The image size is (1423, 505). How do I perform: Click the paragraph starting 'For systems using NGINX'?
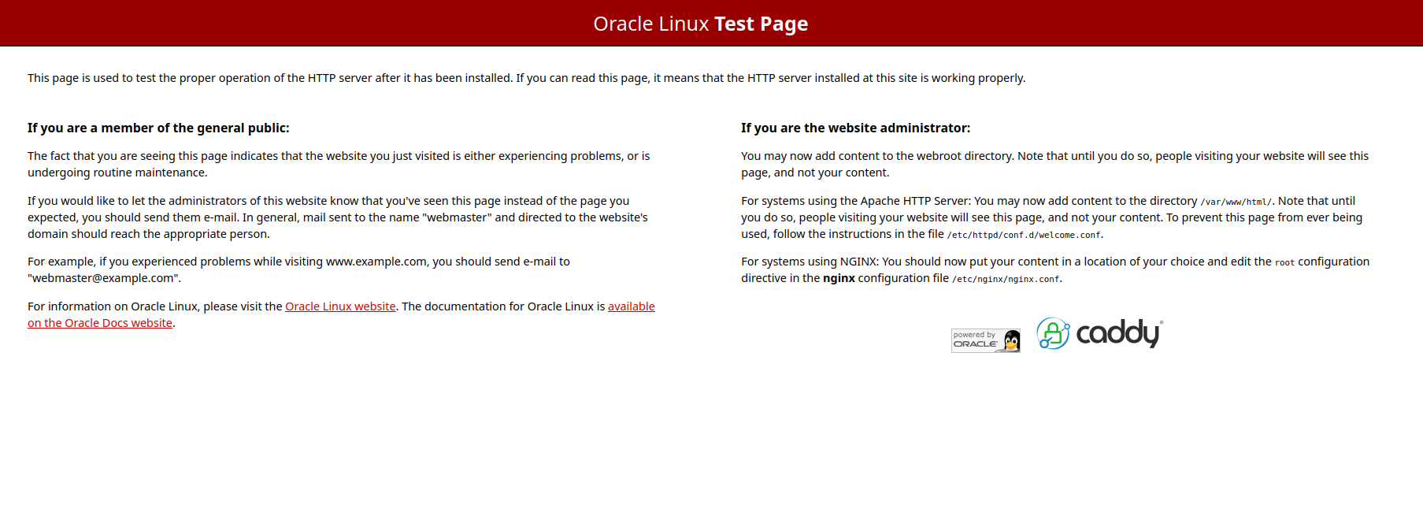(x=1055, y=269)
